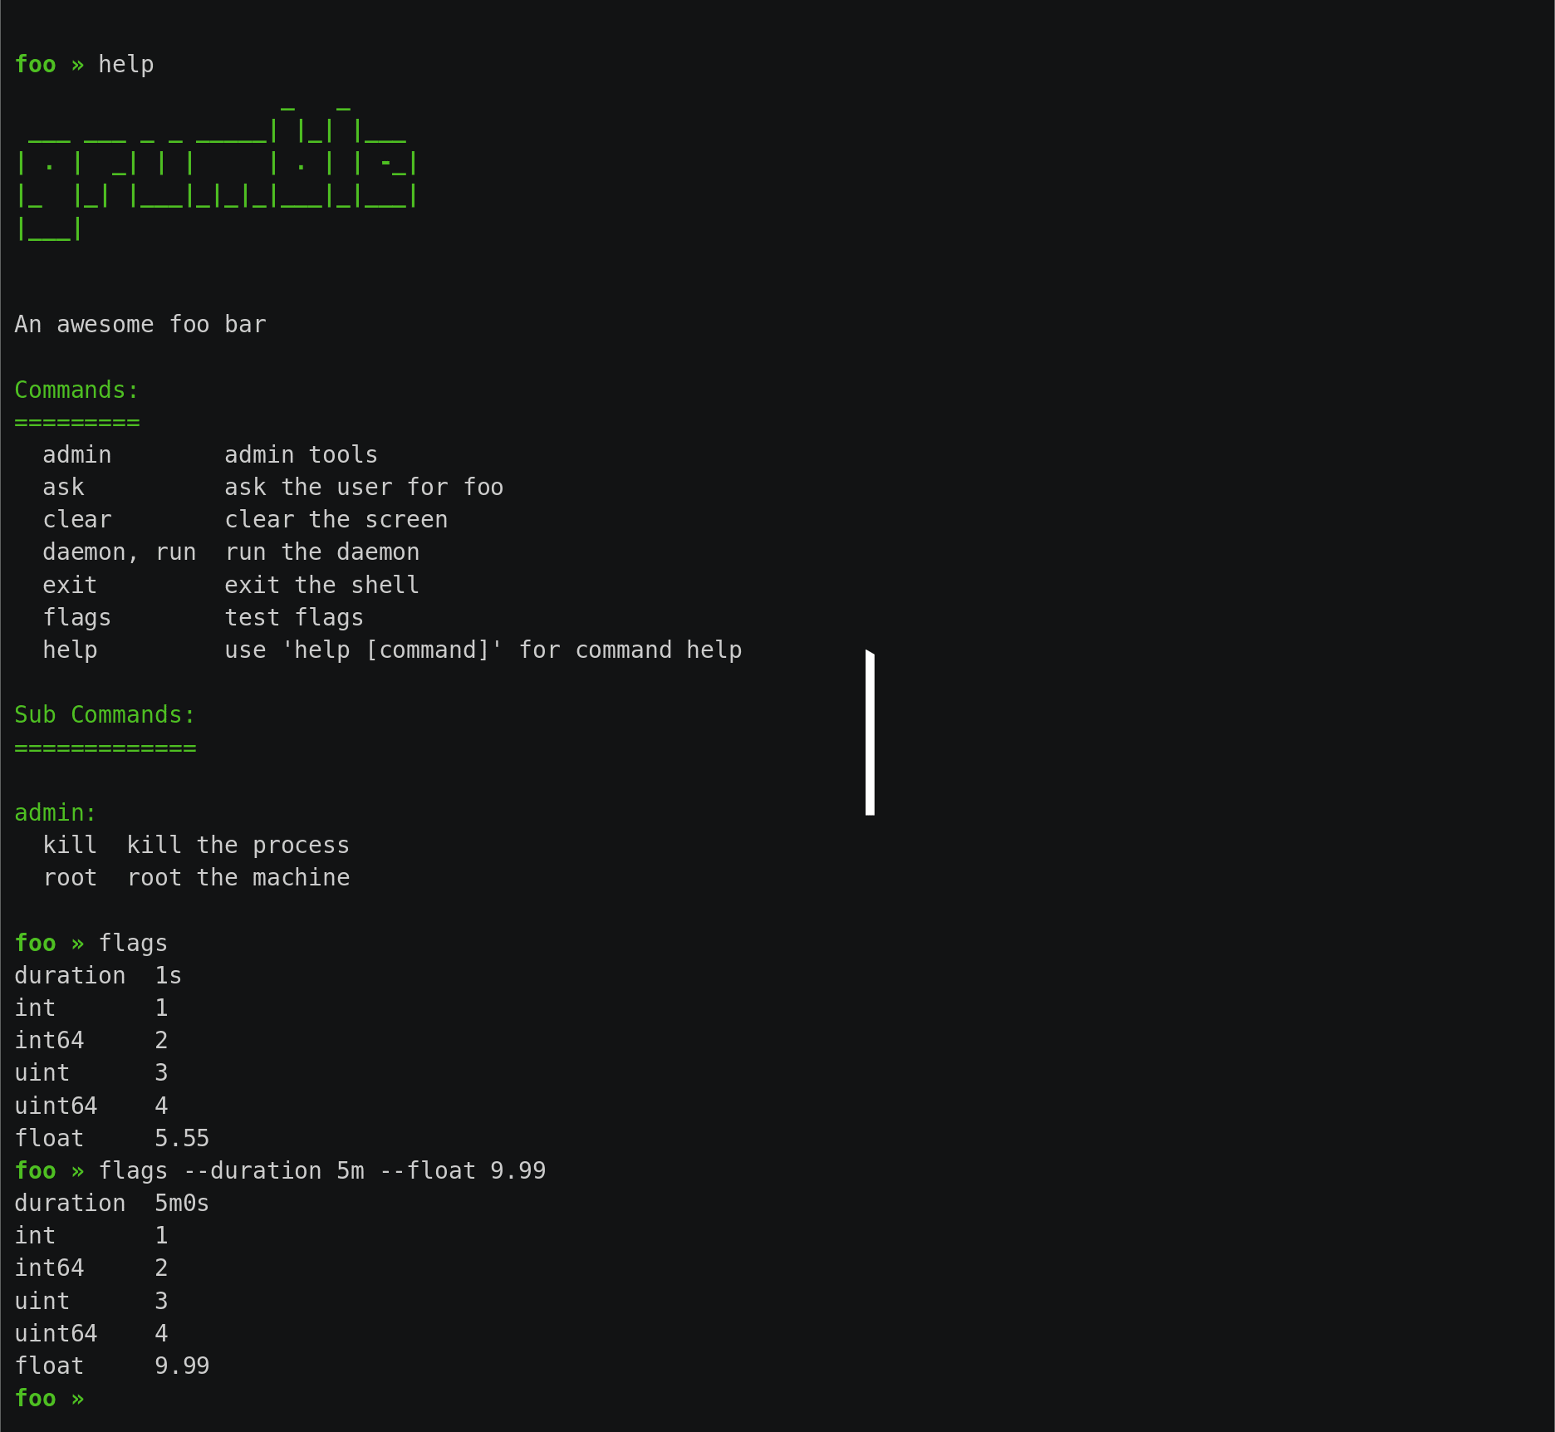Click the '5.55' float output value
Viewport: 1555px width, 1432px height.
182,1138
